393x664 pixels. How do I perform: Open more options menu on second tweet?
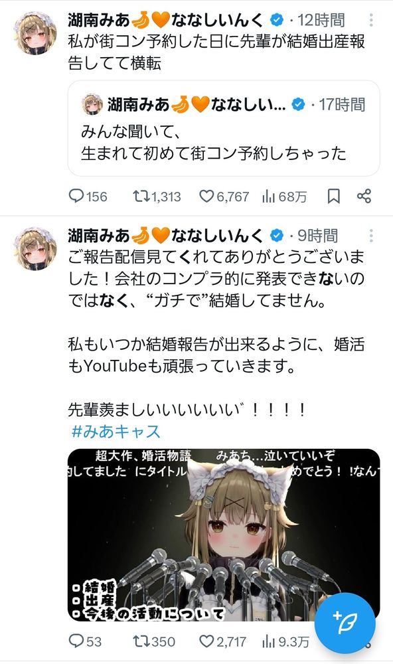pyautogui.click(x=371, y=236)
